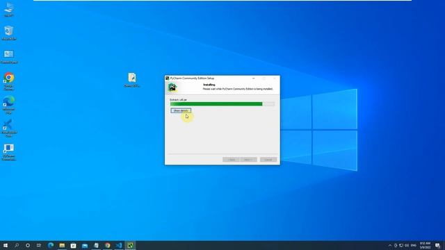Select the Google Chrome desktop shortcut
Image resolution: width=445 pixels, height=250 pixels.
9,81
